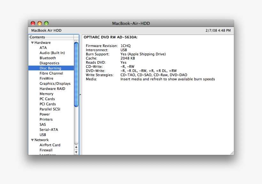This screenshot has height=184, width=262.
Task: Click the yellow minimize window button
Action: [40, 23]
